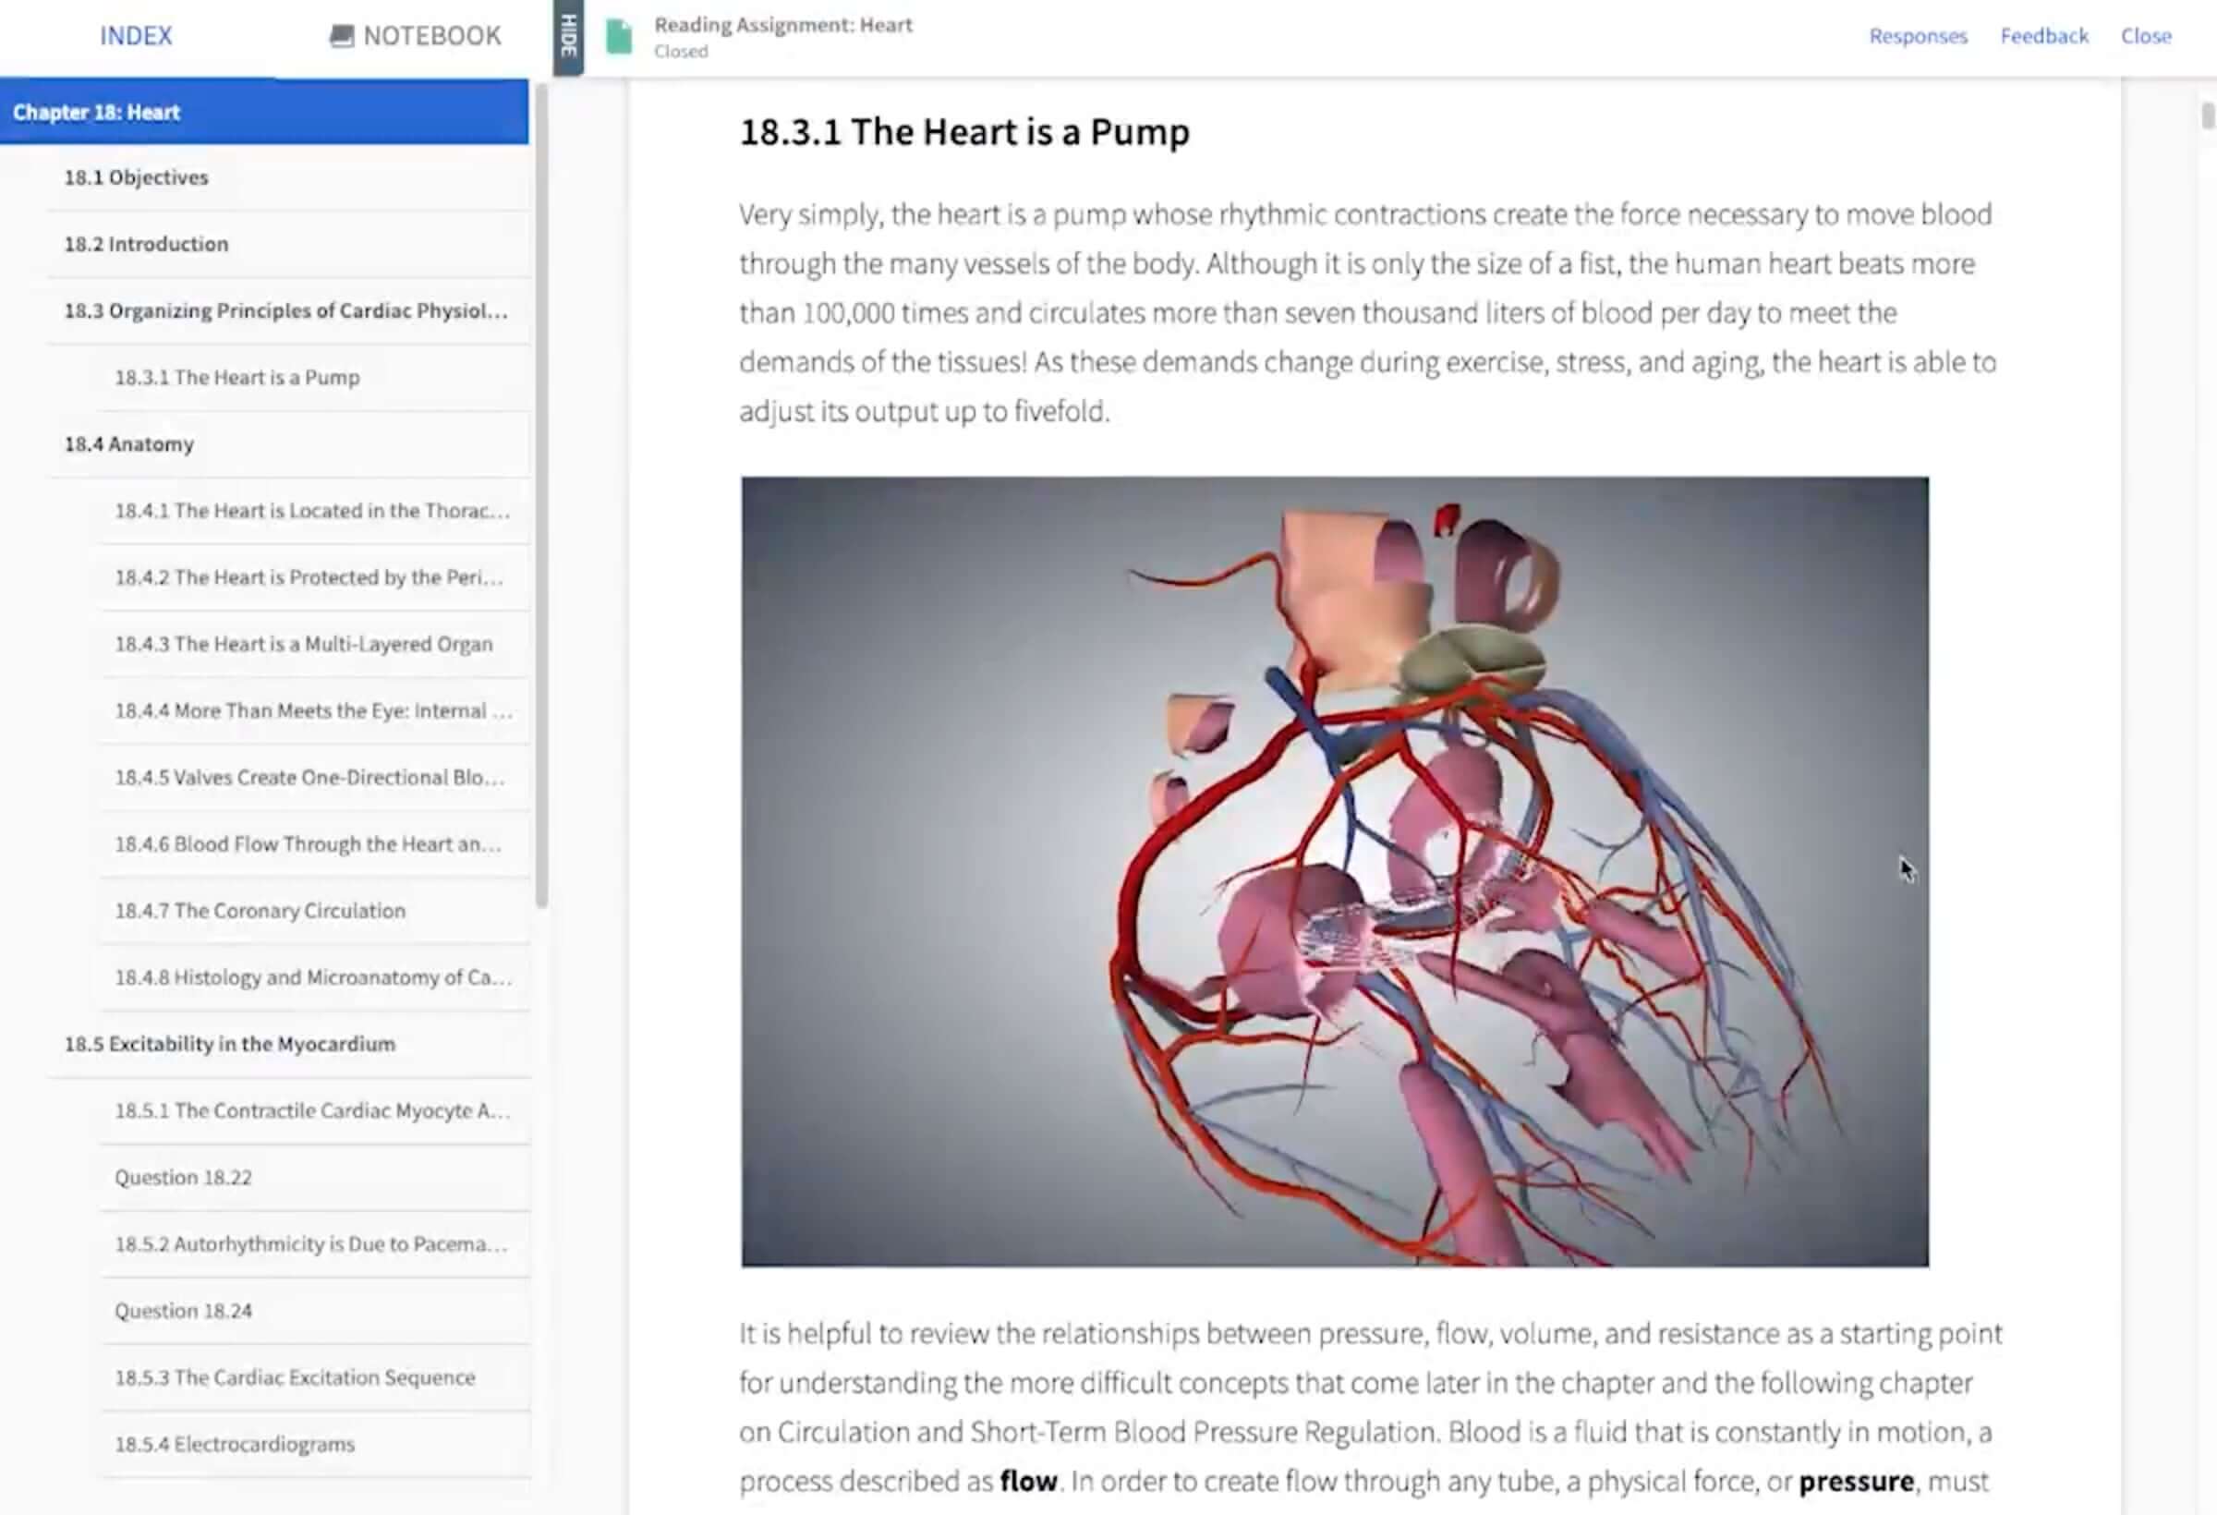Click the NOTEBOOK book icon
The height and width of the screenshot is (1515, 2217).
(x=341, y=35)
